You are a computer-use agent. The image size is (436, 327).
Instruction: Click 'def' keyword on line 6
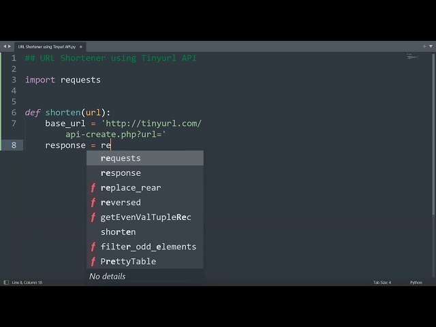33,112
